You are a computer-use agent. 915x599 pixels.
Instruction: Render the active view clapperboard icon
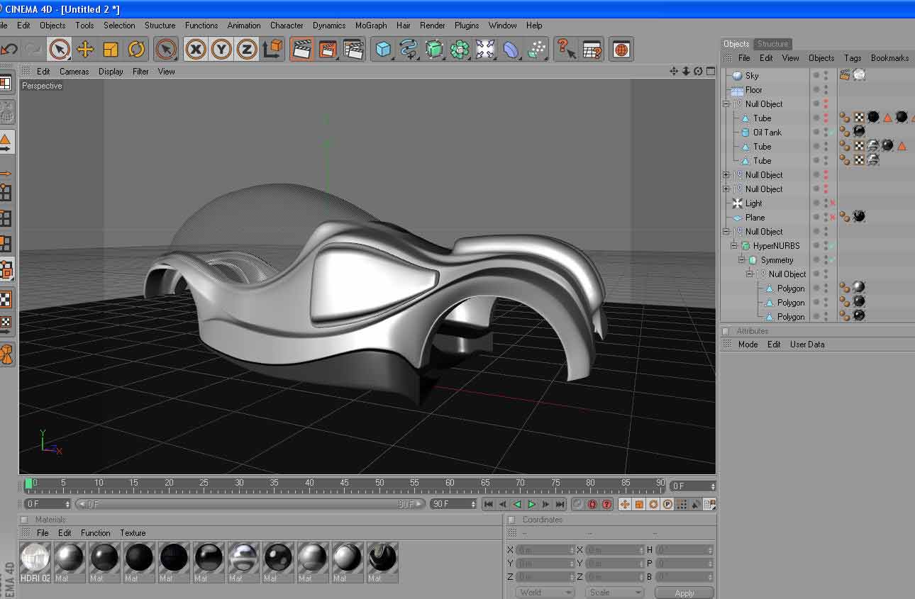pyautogui.click(x=302, y=49)
